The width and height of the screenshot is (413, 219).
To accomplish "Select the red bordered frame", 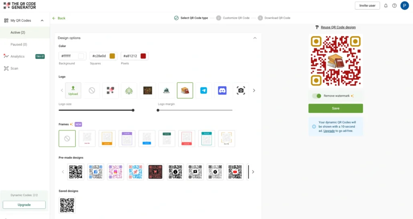I will pos(187,138).
